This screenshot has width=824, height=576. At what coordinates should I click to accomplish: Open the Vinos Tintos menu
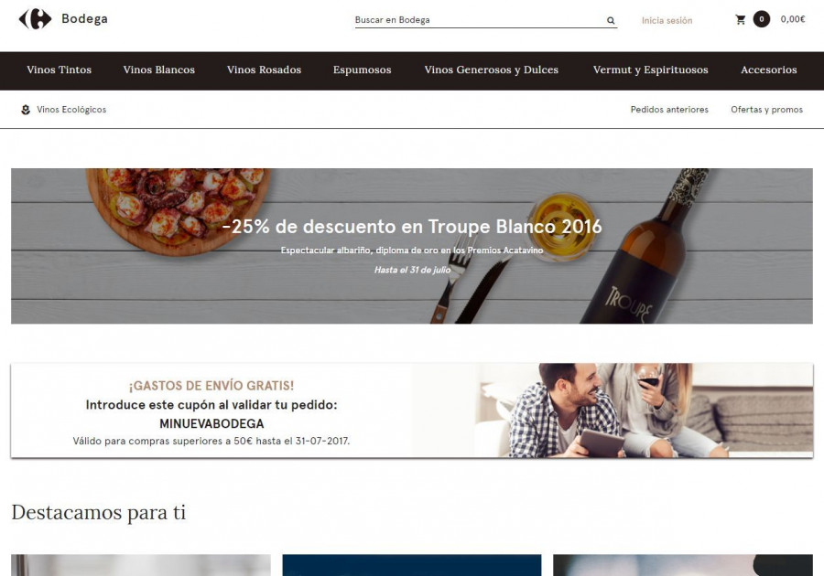click(59, 69)
